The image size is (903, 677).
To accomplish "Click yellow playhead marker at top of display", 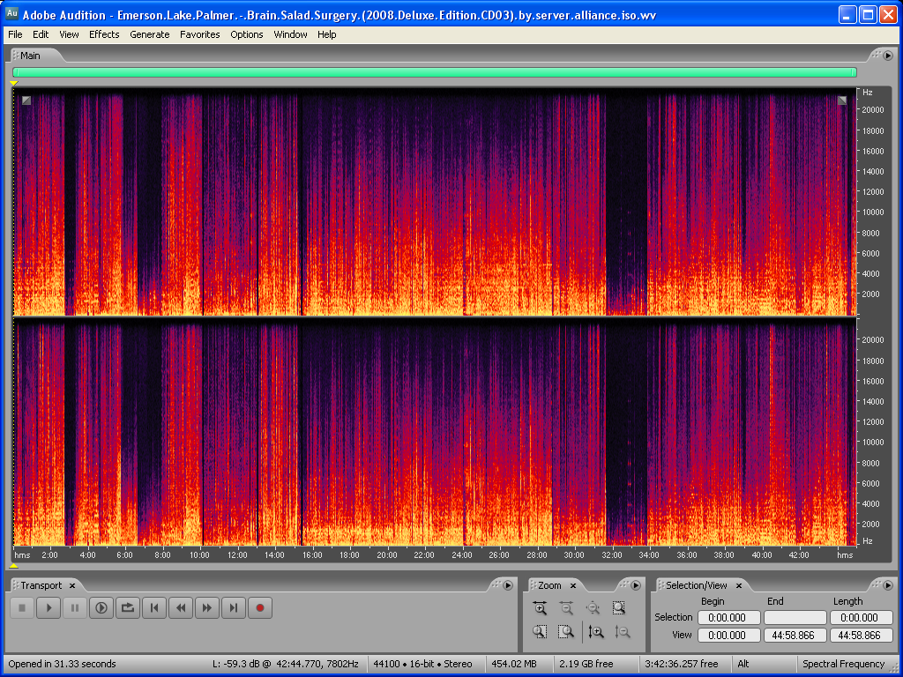I will tap(14, 84).
